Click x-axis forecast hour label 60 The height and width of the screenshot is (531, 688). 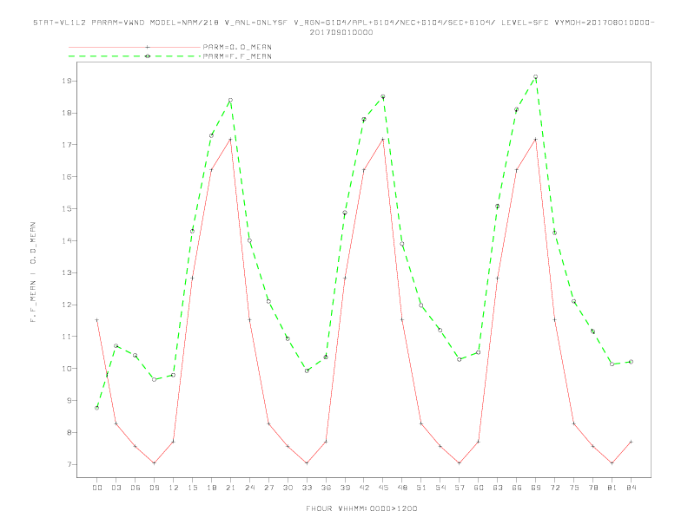(x=479, y=488)
